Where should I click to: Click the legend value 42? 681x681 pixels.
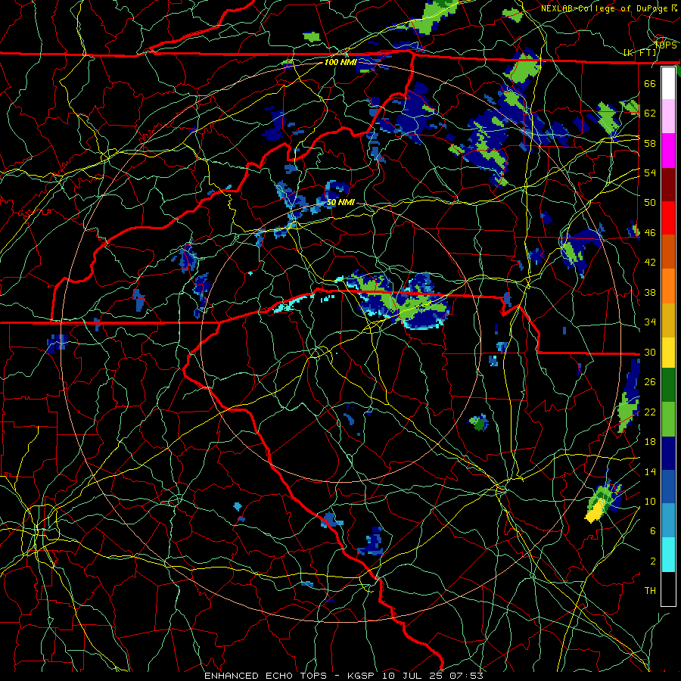tap(650, 263)
